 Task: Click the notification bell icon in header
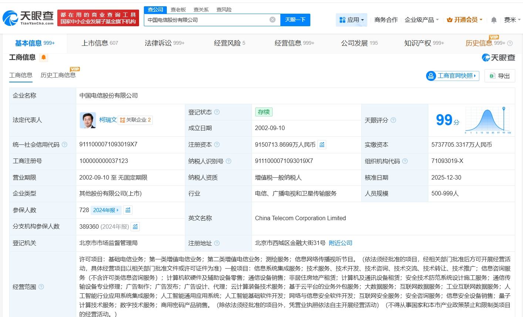tap(494, 20)
